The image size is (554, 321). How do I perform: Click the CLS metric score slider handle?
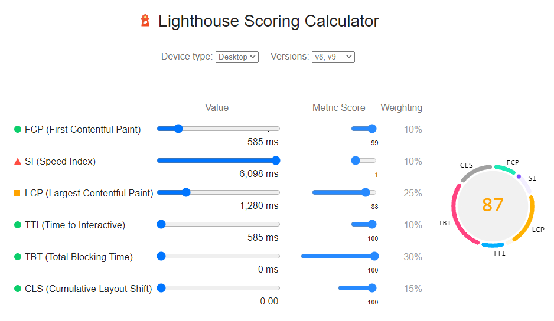[372, 288]
